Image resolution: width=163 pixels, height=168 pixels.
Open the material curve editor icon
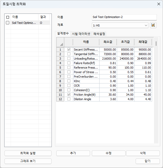[153, 25]
